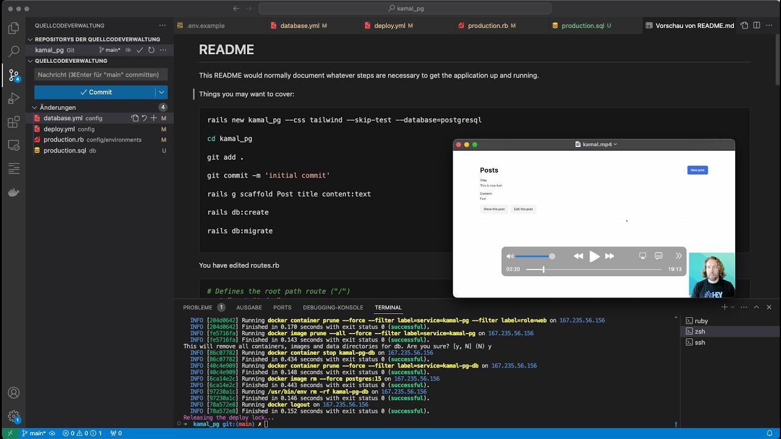Image resolution: width=781 pixels, height=439 pixels.
Task: Discard changes to database.yml via revert icon
Action: 143,118
